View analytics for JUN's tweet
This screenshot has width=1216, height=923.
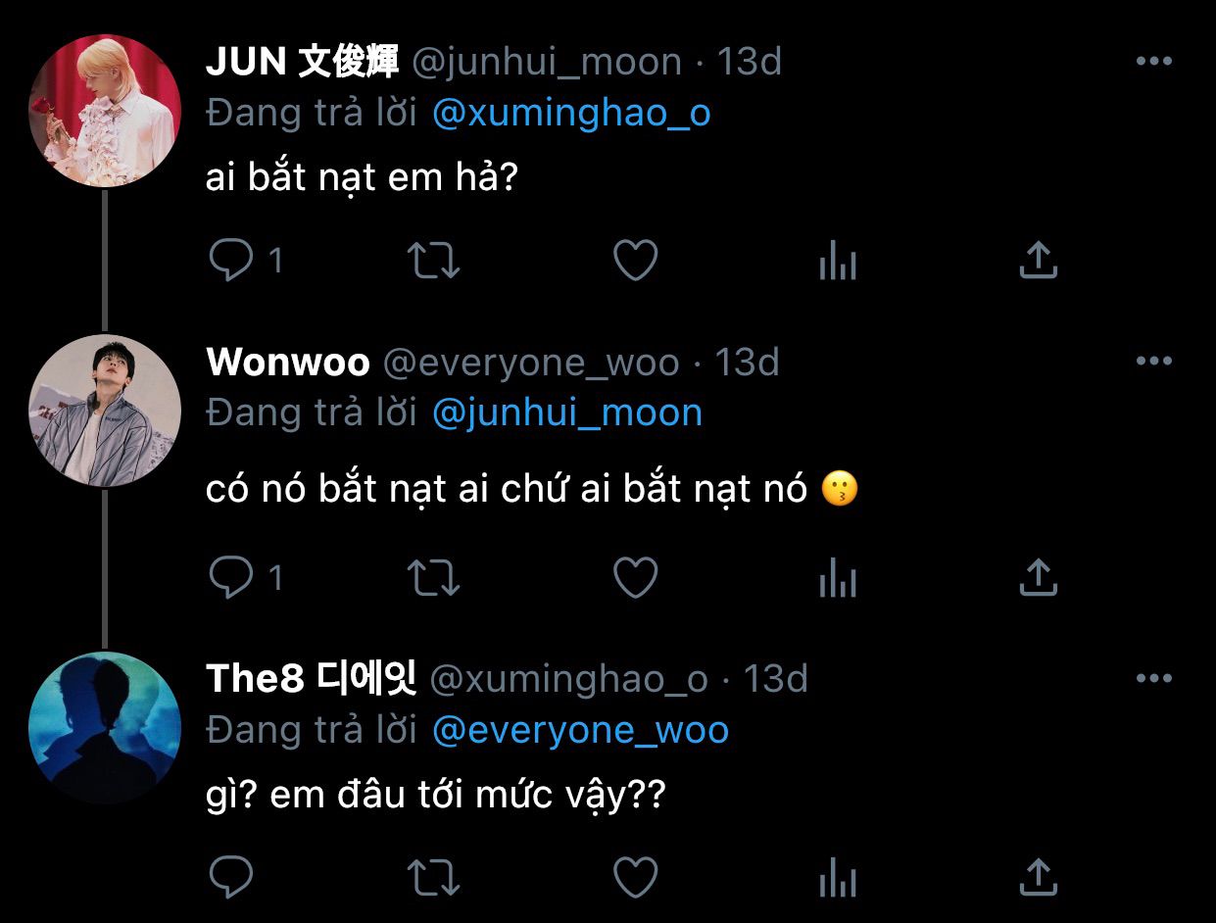click(x=838, y=261)
